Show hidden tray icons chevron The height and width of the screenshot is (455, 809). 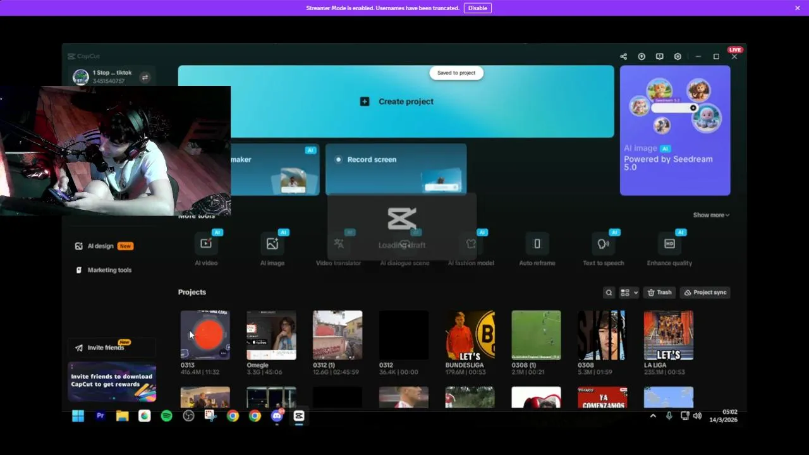[653, 416]
